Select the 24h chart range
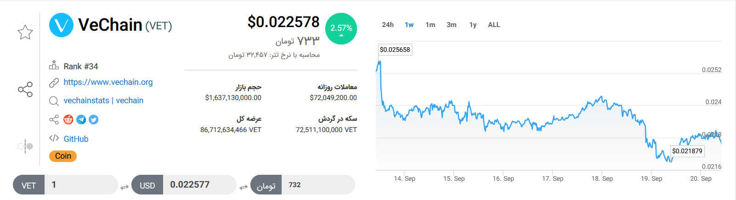Viewport: 736px width, 200px height. pos(388,25)
